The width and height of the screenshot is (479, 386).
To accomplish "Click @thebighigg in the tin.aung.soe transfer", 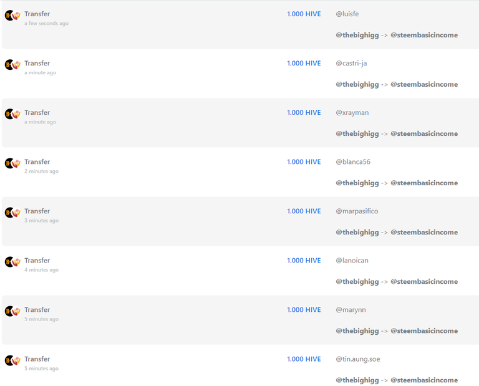I will coord(357,380).
